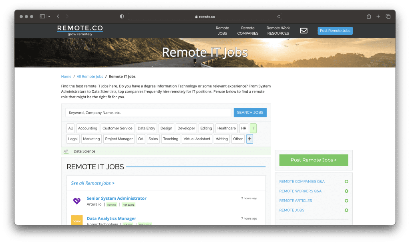Image resolution: width=410 pixels, height=244 pixels.
Task: Click the Honor Technology company logo
Action: pos(76,220)
